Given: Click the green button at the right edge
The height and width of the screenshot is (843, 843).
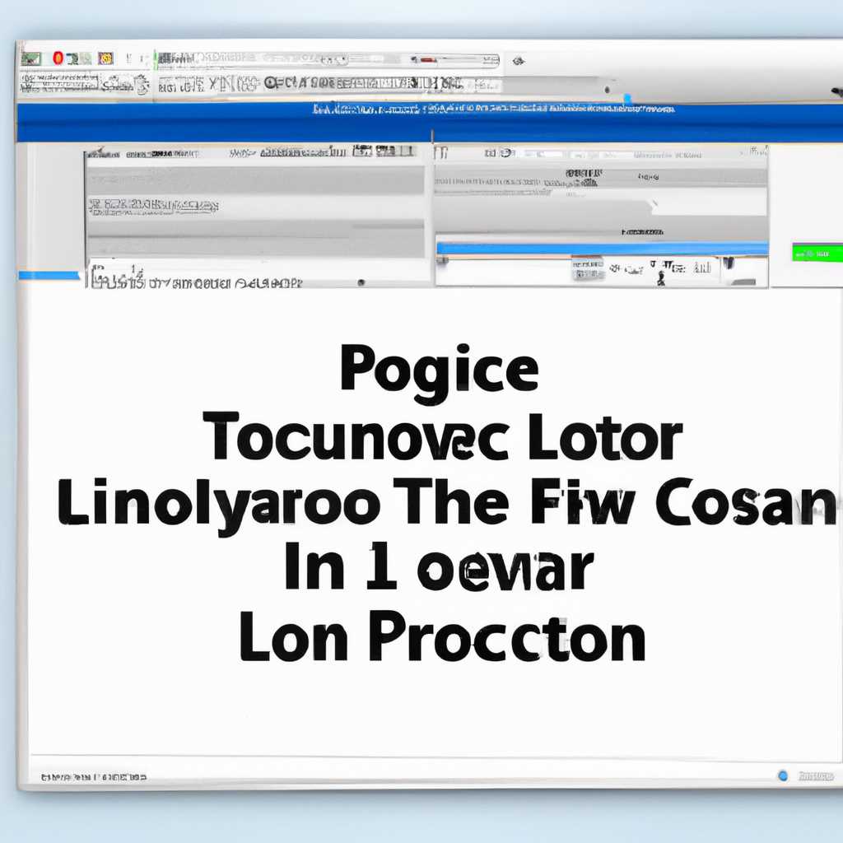Looking at the screenshot, I should (817, 253).
